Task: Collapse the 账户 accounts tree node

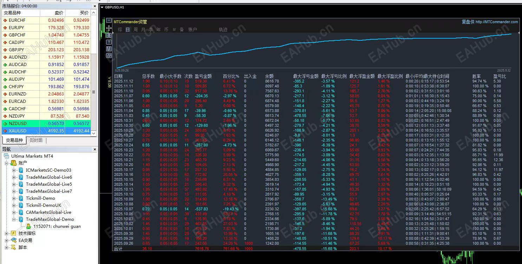Action: point(6,163)
